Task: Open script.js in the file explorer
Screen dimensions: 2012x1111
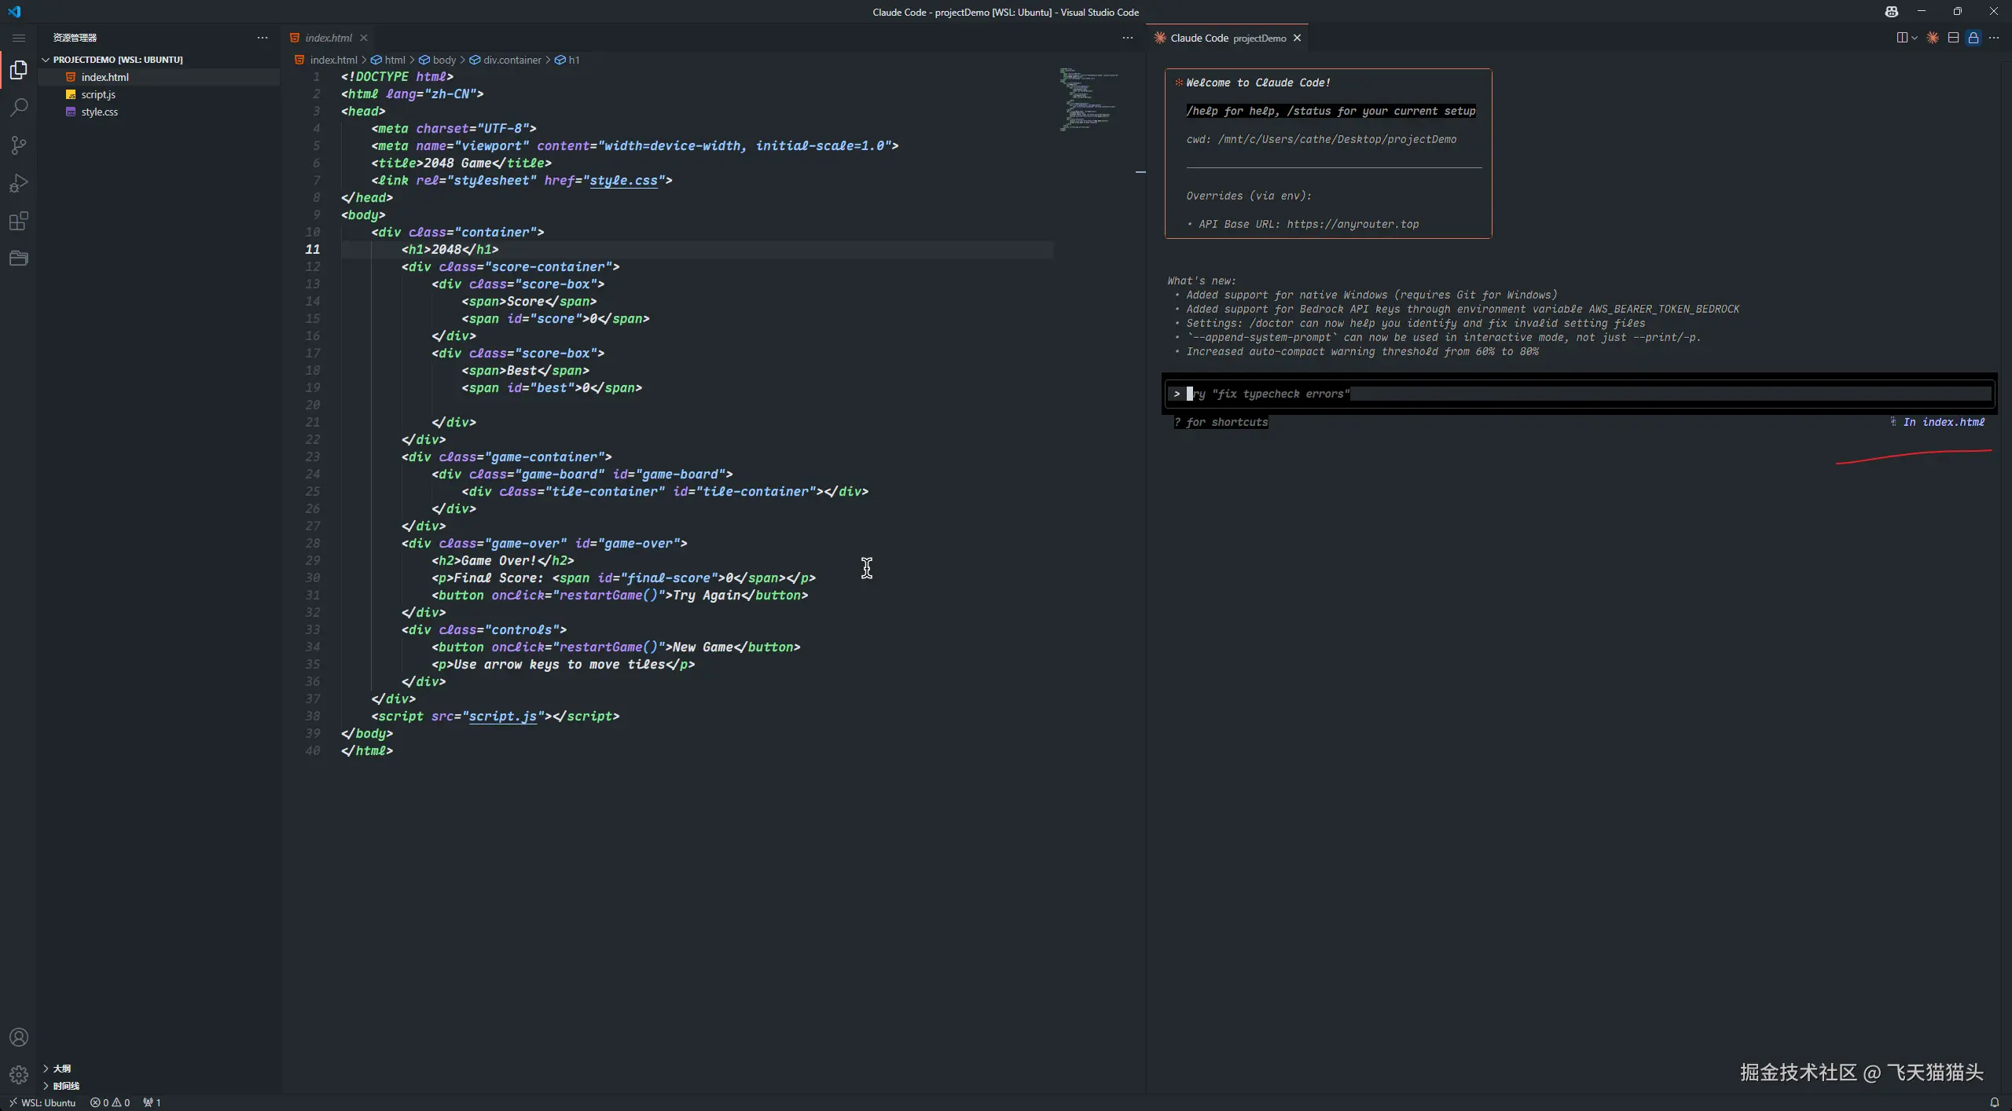Action: (x=98, y=94)
